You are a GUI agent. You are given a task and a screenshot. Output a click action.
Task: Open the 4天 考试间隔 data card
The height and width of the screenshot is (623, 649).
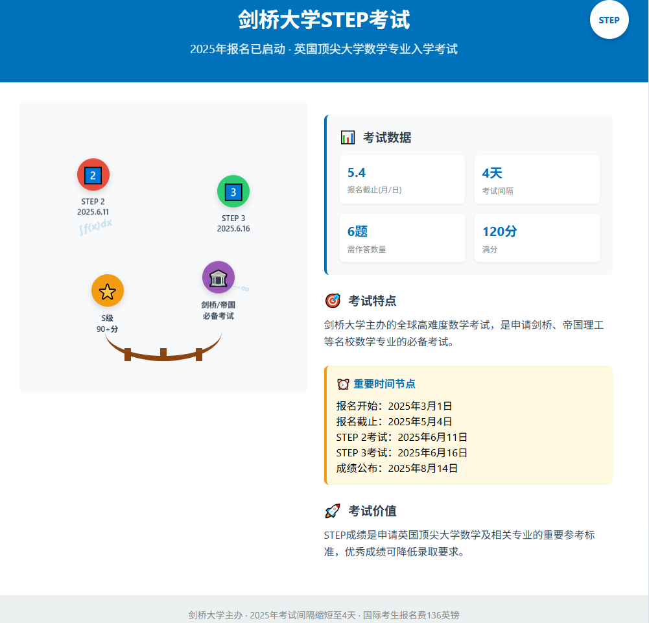pyautogui.click(x=537, y=179)
